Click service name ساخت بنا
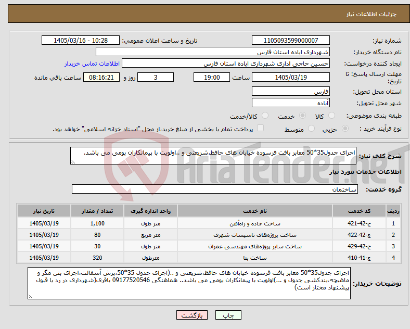410x329 pixels. pyautogui.click(x=254, y=258)
